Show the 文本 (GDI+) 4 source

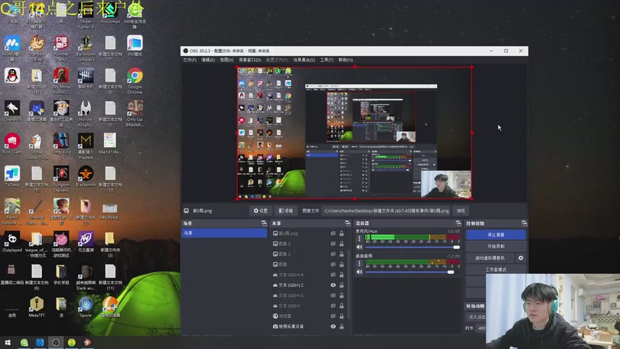[333, 275]
